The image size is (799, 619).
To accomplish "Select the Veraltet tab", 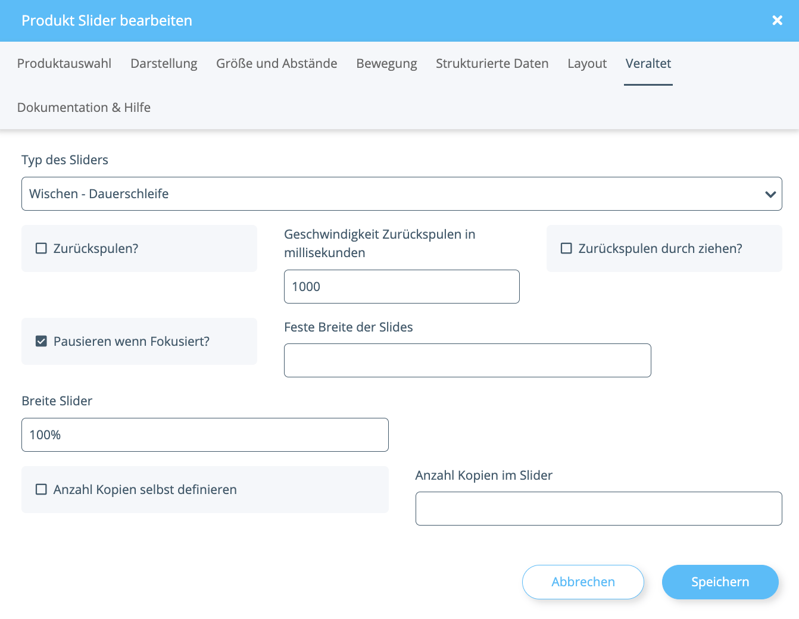I will click(x=648, y=64).
